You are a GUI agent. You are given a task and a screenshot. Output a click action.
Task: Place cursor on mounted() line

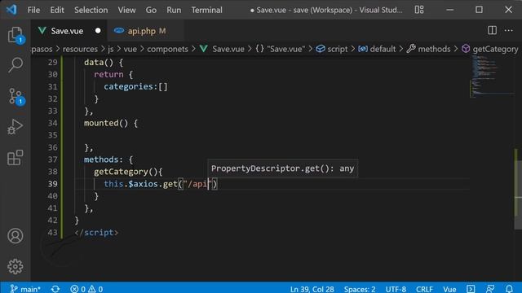111,123
